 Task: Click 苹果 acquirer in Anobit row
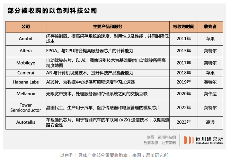(210, 39)
